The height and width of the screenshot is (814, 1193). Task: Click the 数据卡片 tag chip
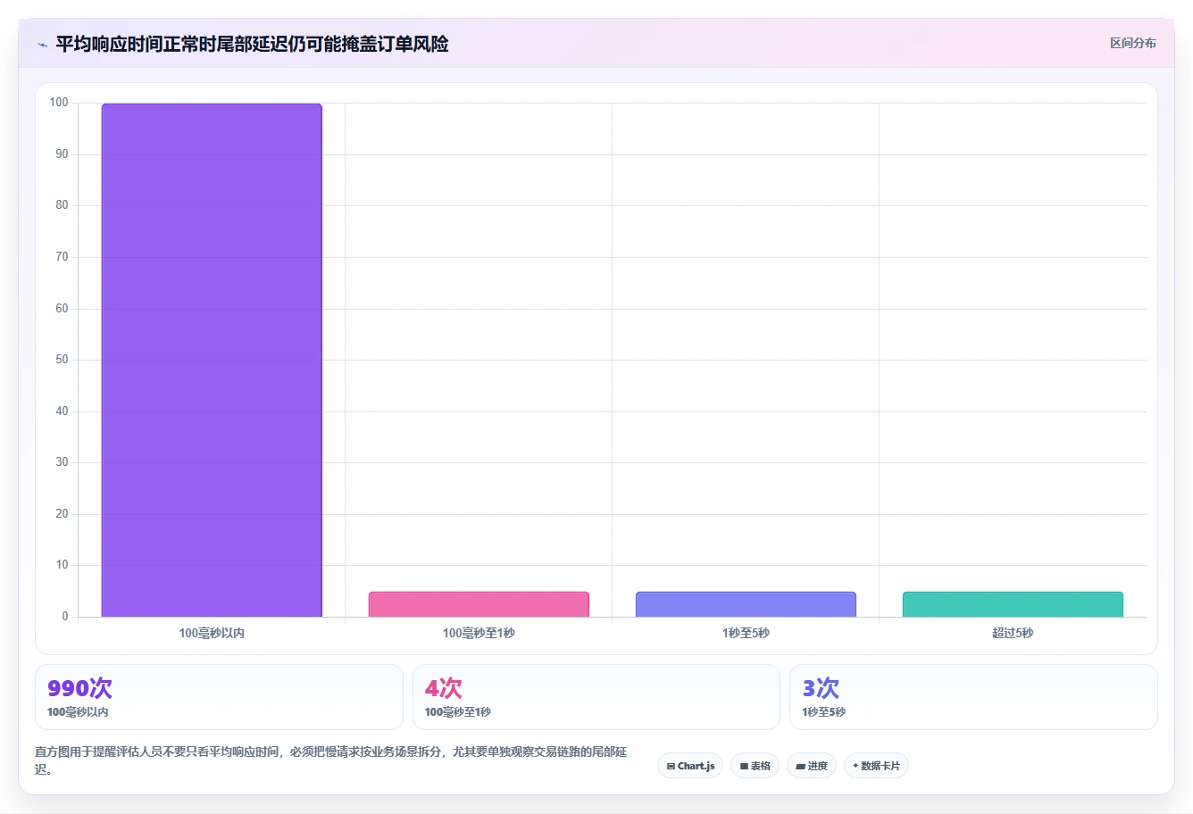pos(876,766)
